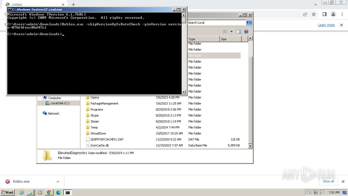348x196 pixels.
Task: Select the VirtualStore folder
Action: tap(98, 133)
